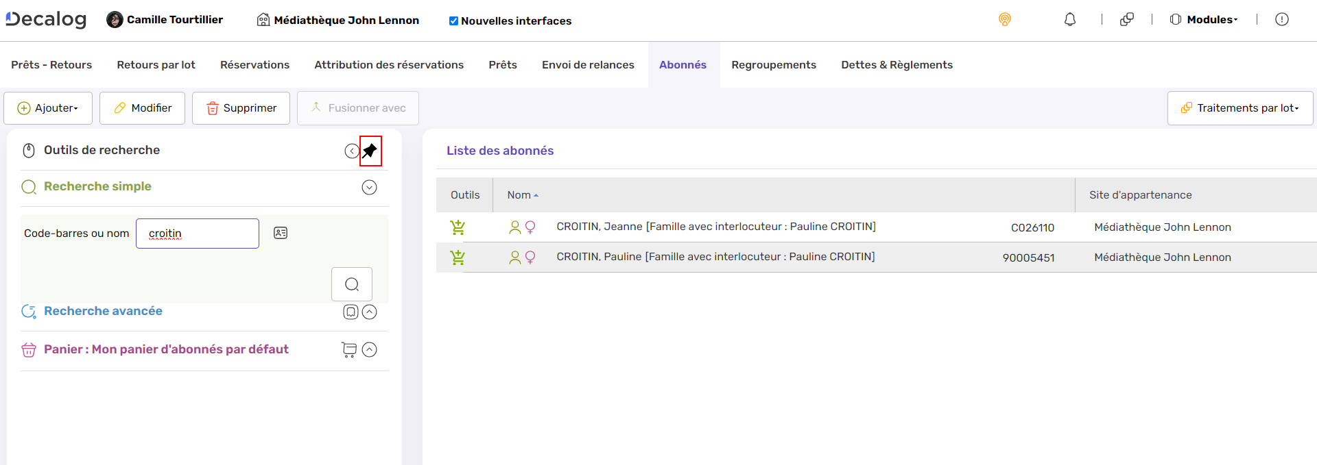The width and height of the screenshot is (1317, 465).
Task: Open Traitements par lot dropdown
Action: (x=1240, y=108)
